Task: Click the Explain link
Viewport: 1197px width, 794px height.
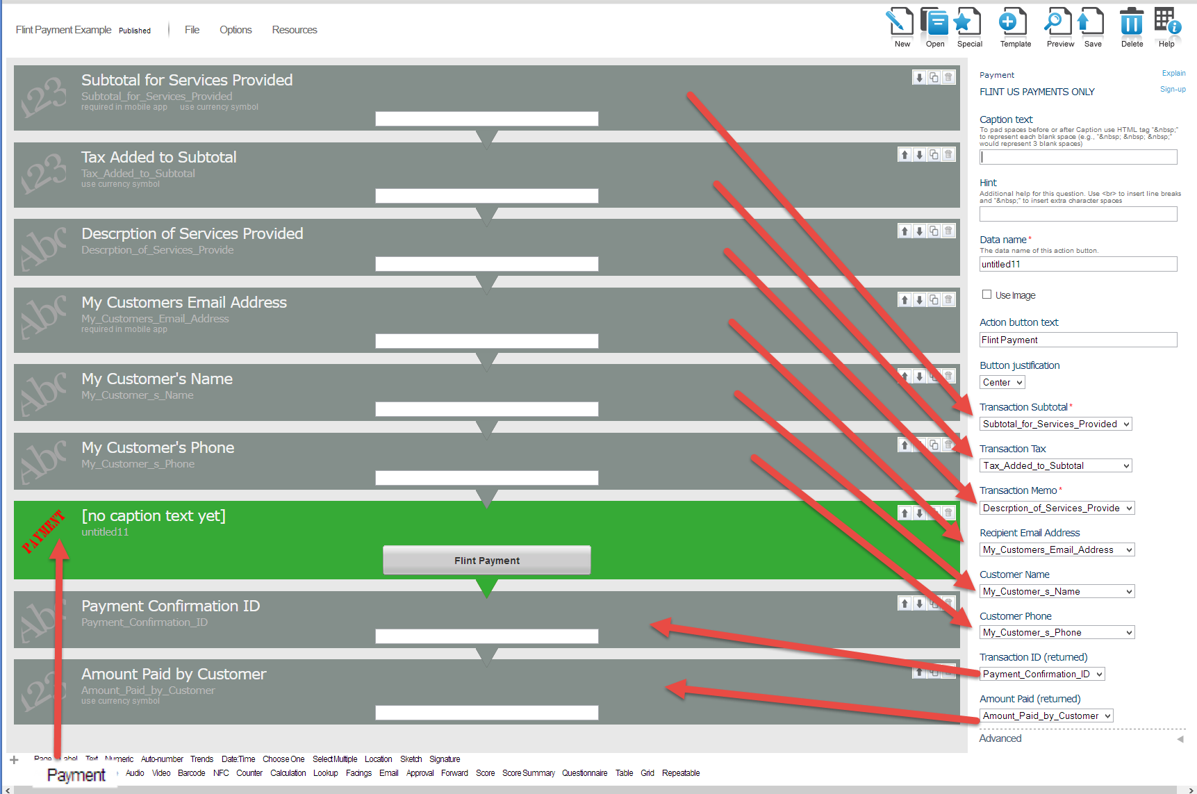Action: (1173, 73)
